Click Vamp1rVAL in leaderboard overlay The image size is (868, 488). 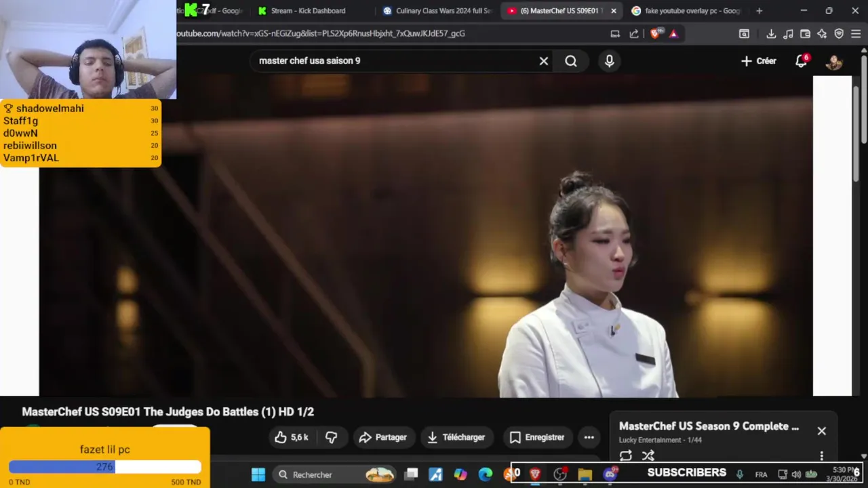click(x=31, y=158)
